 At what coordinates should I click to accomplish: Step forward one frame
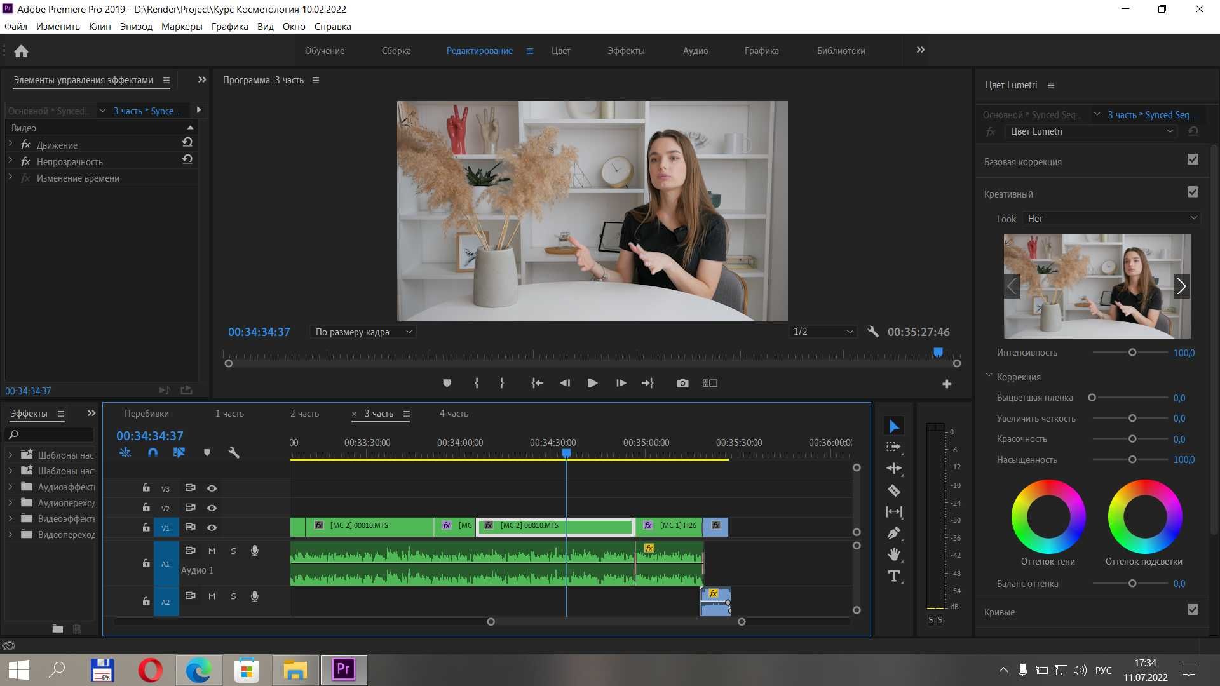621,383
